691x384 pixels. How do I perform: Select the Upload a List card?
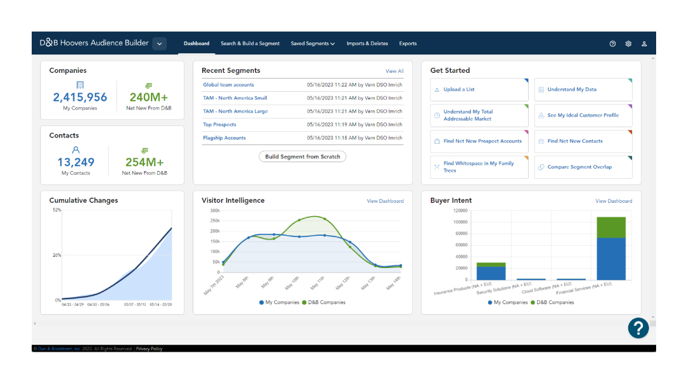(x=479, y=90)
